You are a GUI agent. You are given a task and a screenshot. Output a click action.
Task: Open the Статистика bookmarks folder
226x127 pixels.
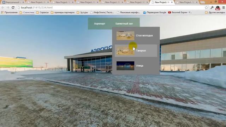pos(27,12)
